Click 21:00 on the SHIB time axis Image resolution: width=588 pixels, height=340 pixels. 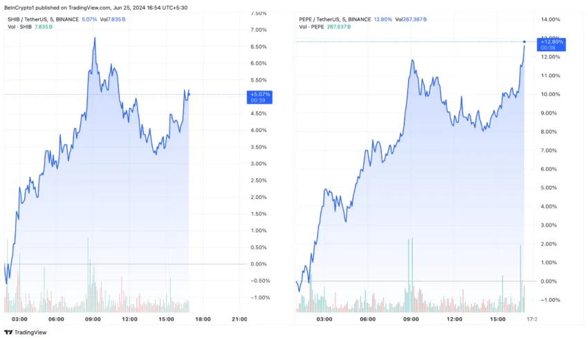[239, 319]
